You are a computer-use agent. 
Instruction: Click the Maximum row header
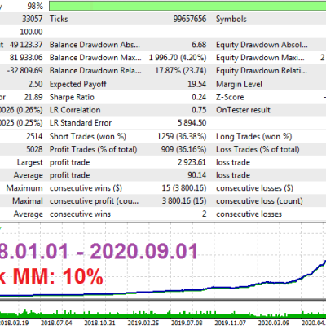coord(24,188)
